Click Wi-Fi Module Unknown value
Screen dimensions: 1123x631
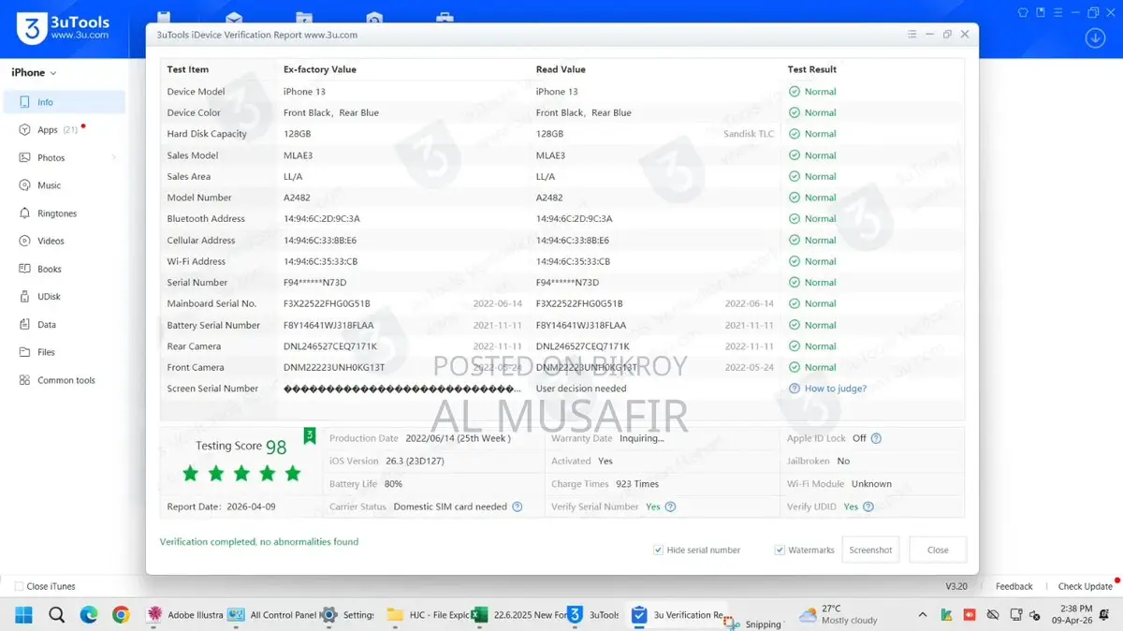pos(871,484)
